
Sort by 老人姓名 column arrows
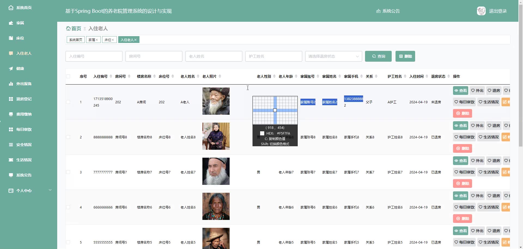point(198,76)
